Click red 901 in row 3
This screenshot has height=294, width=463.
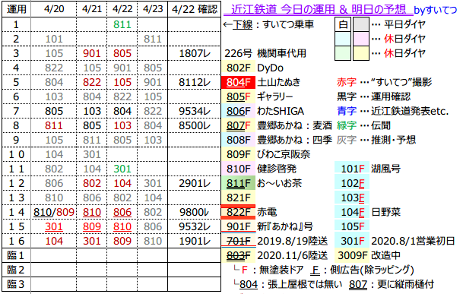[92, 53]
